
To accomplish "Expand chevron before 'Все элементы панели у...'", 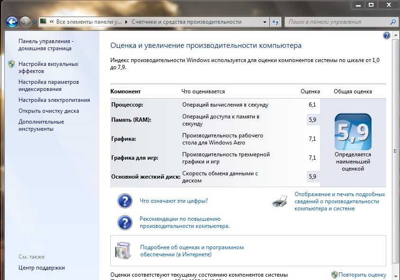I will 52,22.
